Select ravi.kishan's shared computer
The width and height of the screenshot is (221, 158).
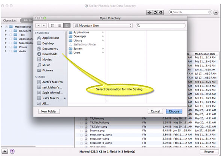click(x=49, y=87)
